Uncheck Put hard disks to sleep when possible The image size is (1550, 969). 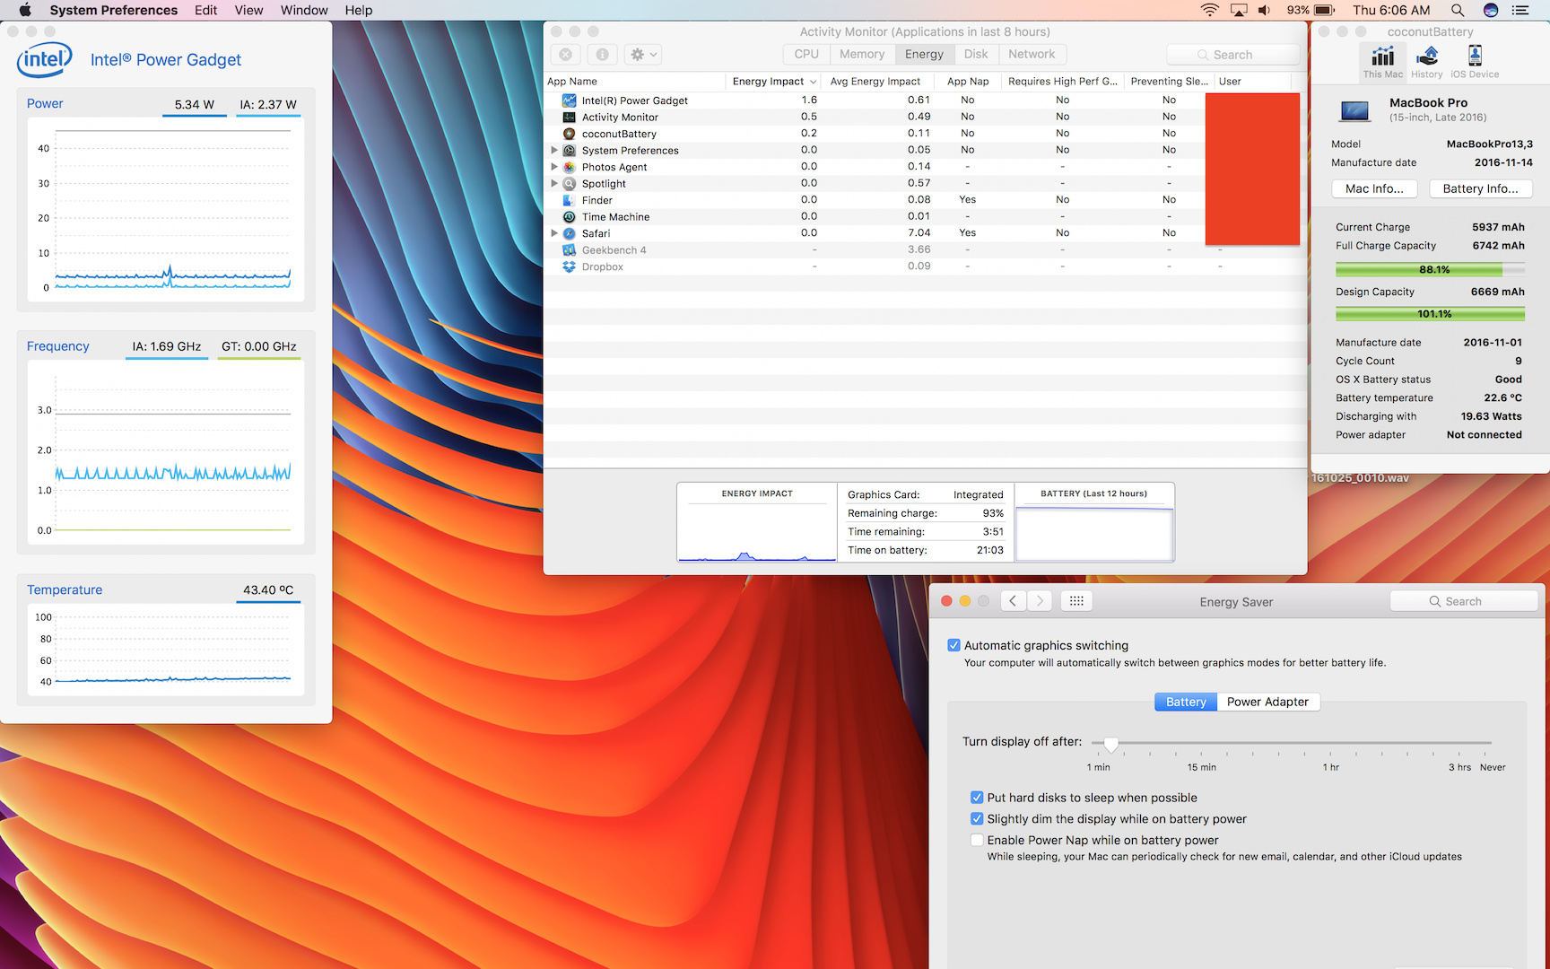[977, 798]
